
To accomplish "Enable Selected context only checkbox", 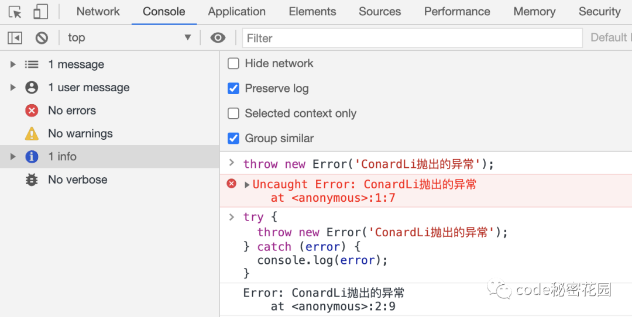I will tap(233, 113).
